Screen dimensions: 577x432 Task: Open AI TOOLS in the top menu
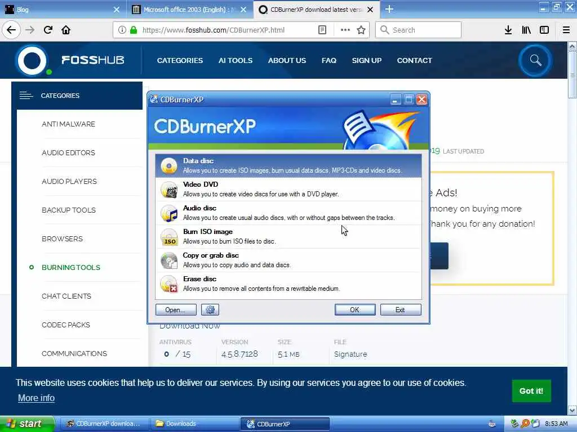(236, 60)
